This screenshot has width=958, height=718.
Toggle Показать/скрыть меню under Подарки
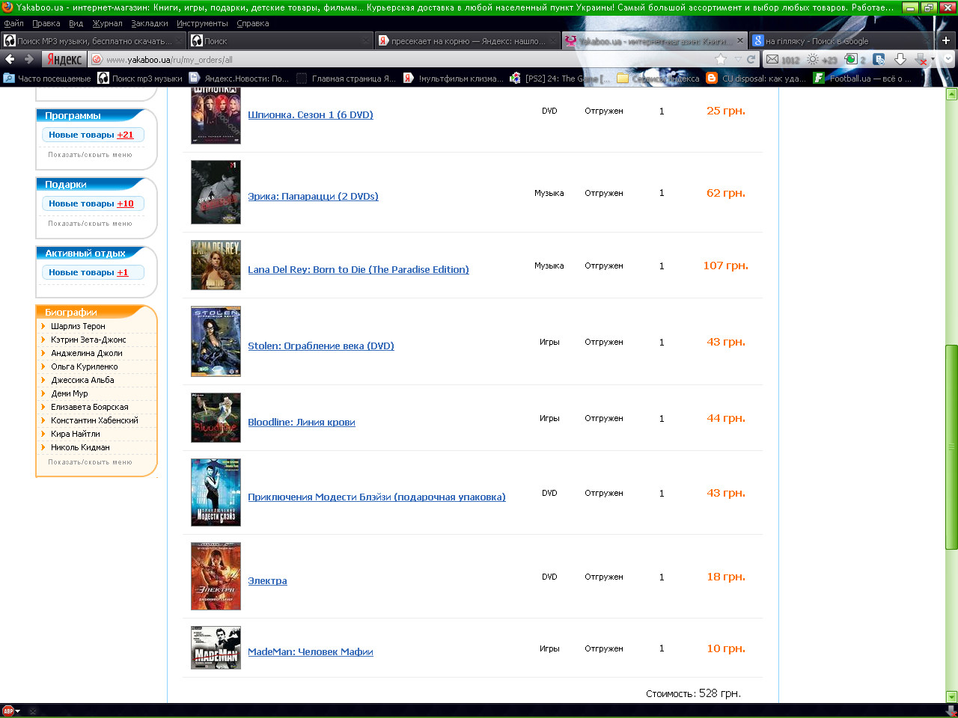tap(90, 224)
